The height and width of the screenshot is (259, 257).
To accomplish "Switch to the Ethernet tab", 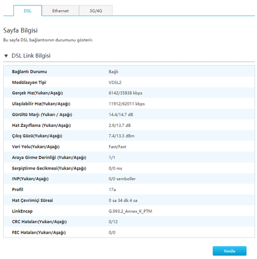I will pos(61,11).
